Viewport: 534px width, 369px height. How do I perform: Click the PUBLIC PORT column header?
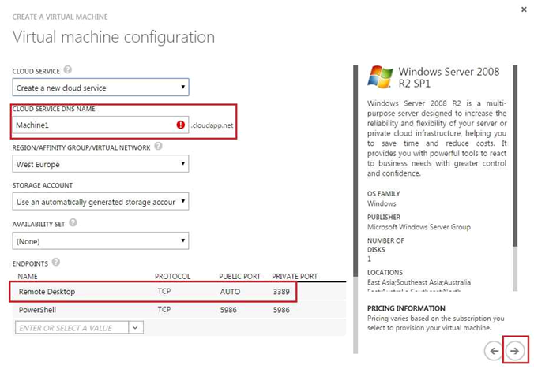click(x=240, y=276)
